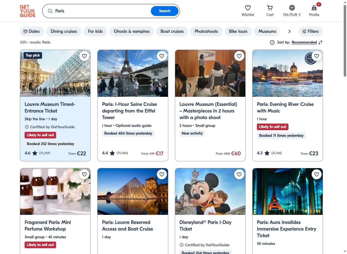Image resolution: width=347 pixels, height=254 pixels.
Task: Click the 'Booked 71 times yesterday' label
Action: pyautogui.click(x=281, y=135)
